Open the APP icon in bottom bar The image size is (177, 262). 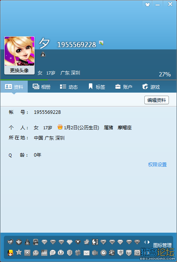click(x=44, y=253)
